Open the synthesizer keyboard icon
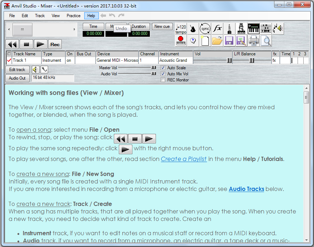Image resolution: width=314 pixels, height=247 pixels. [254, 29]
